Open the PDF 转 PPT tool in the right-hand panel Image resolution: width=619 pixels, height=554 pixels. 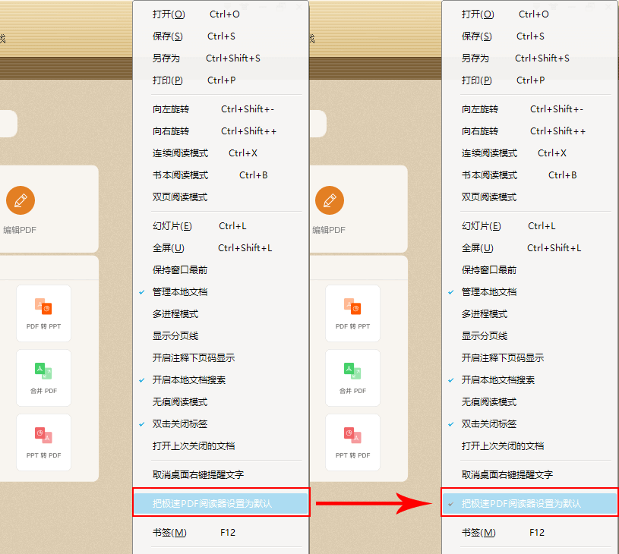tap(352, 313)
